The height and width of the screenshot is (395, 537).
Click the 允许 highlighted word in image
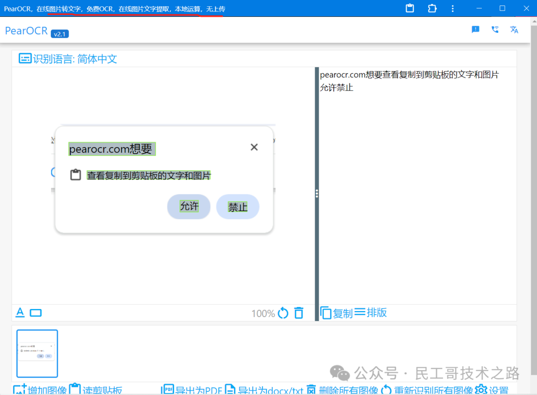pyautogui.click(x=189, y=206)
